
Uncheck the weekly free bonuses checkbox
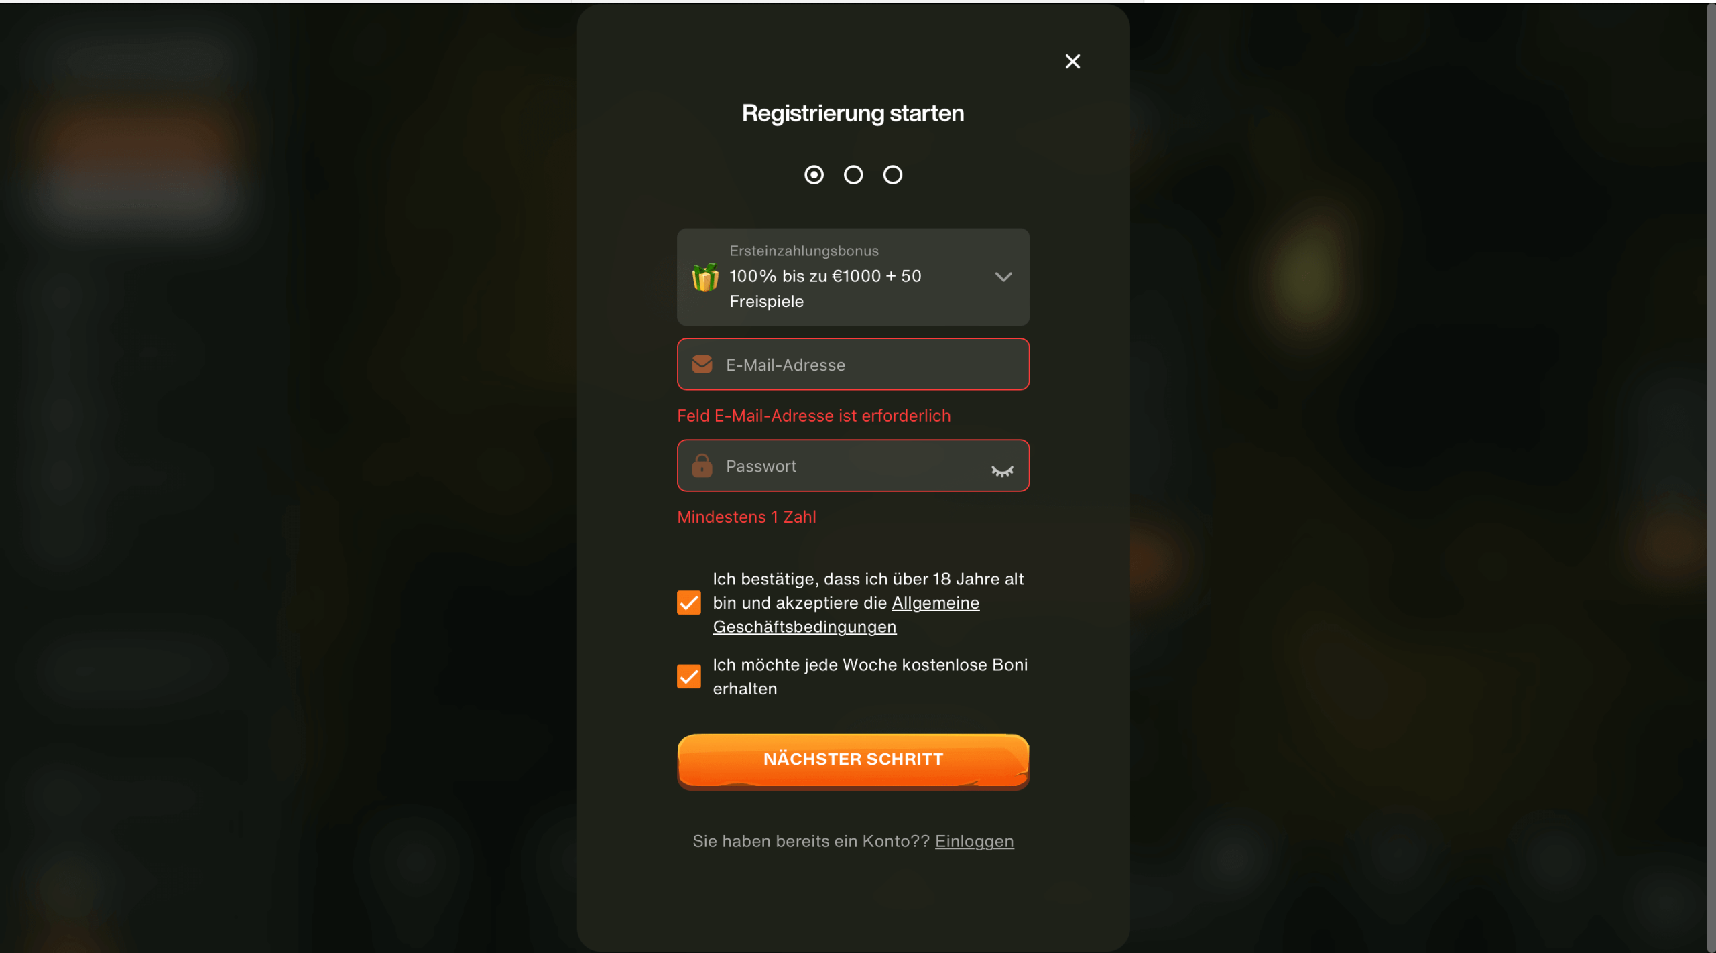[x=689, y=676]
